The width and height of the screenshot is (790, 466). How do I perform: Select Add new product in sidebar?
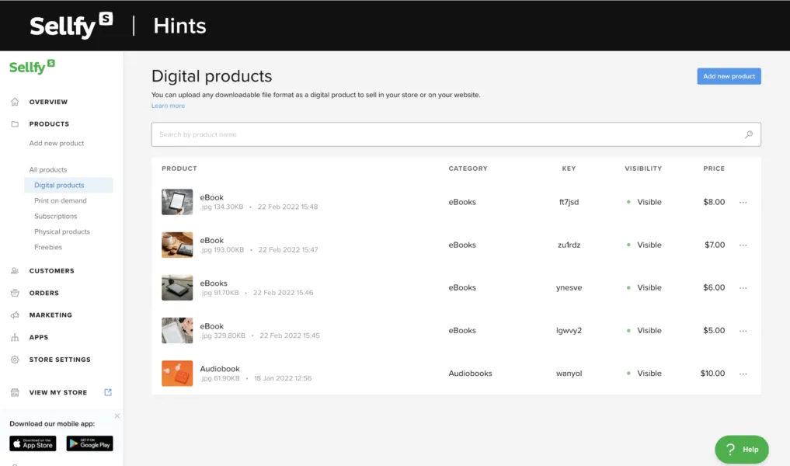[x=57, y=143]
